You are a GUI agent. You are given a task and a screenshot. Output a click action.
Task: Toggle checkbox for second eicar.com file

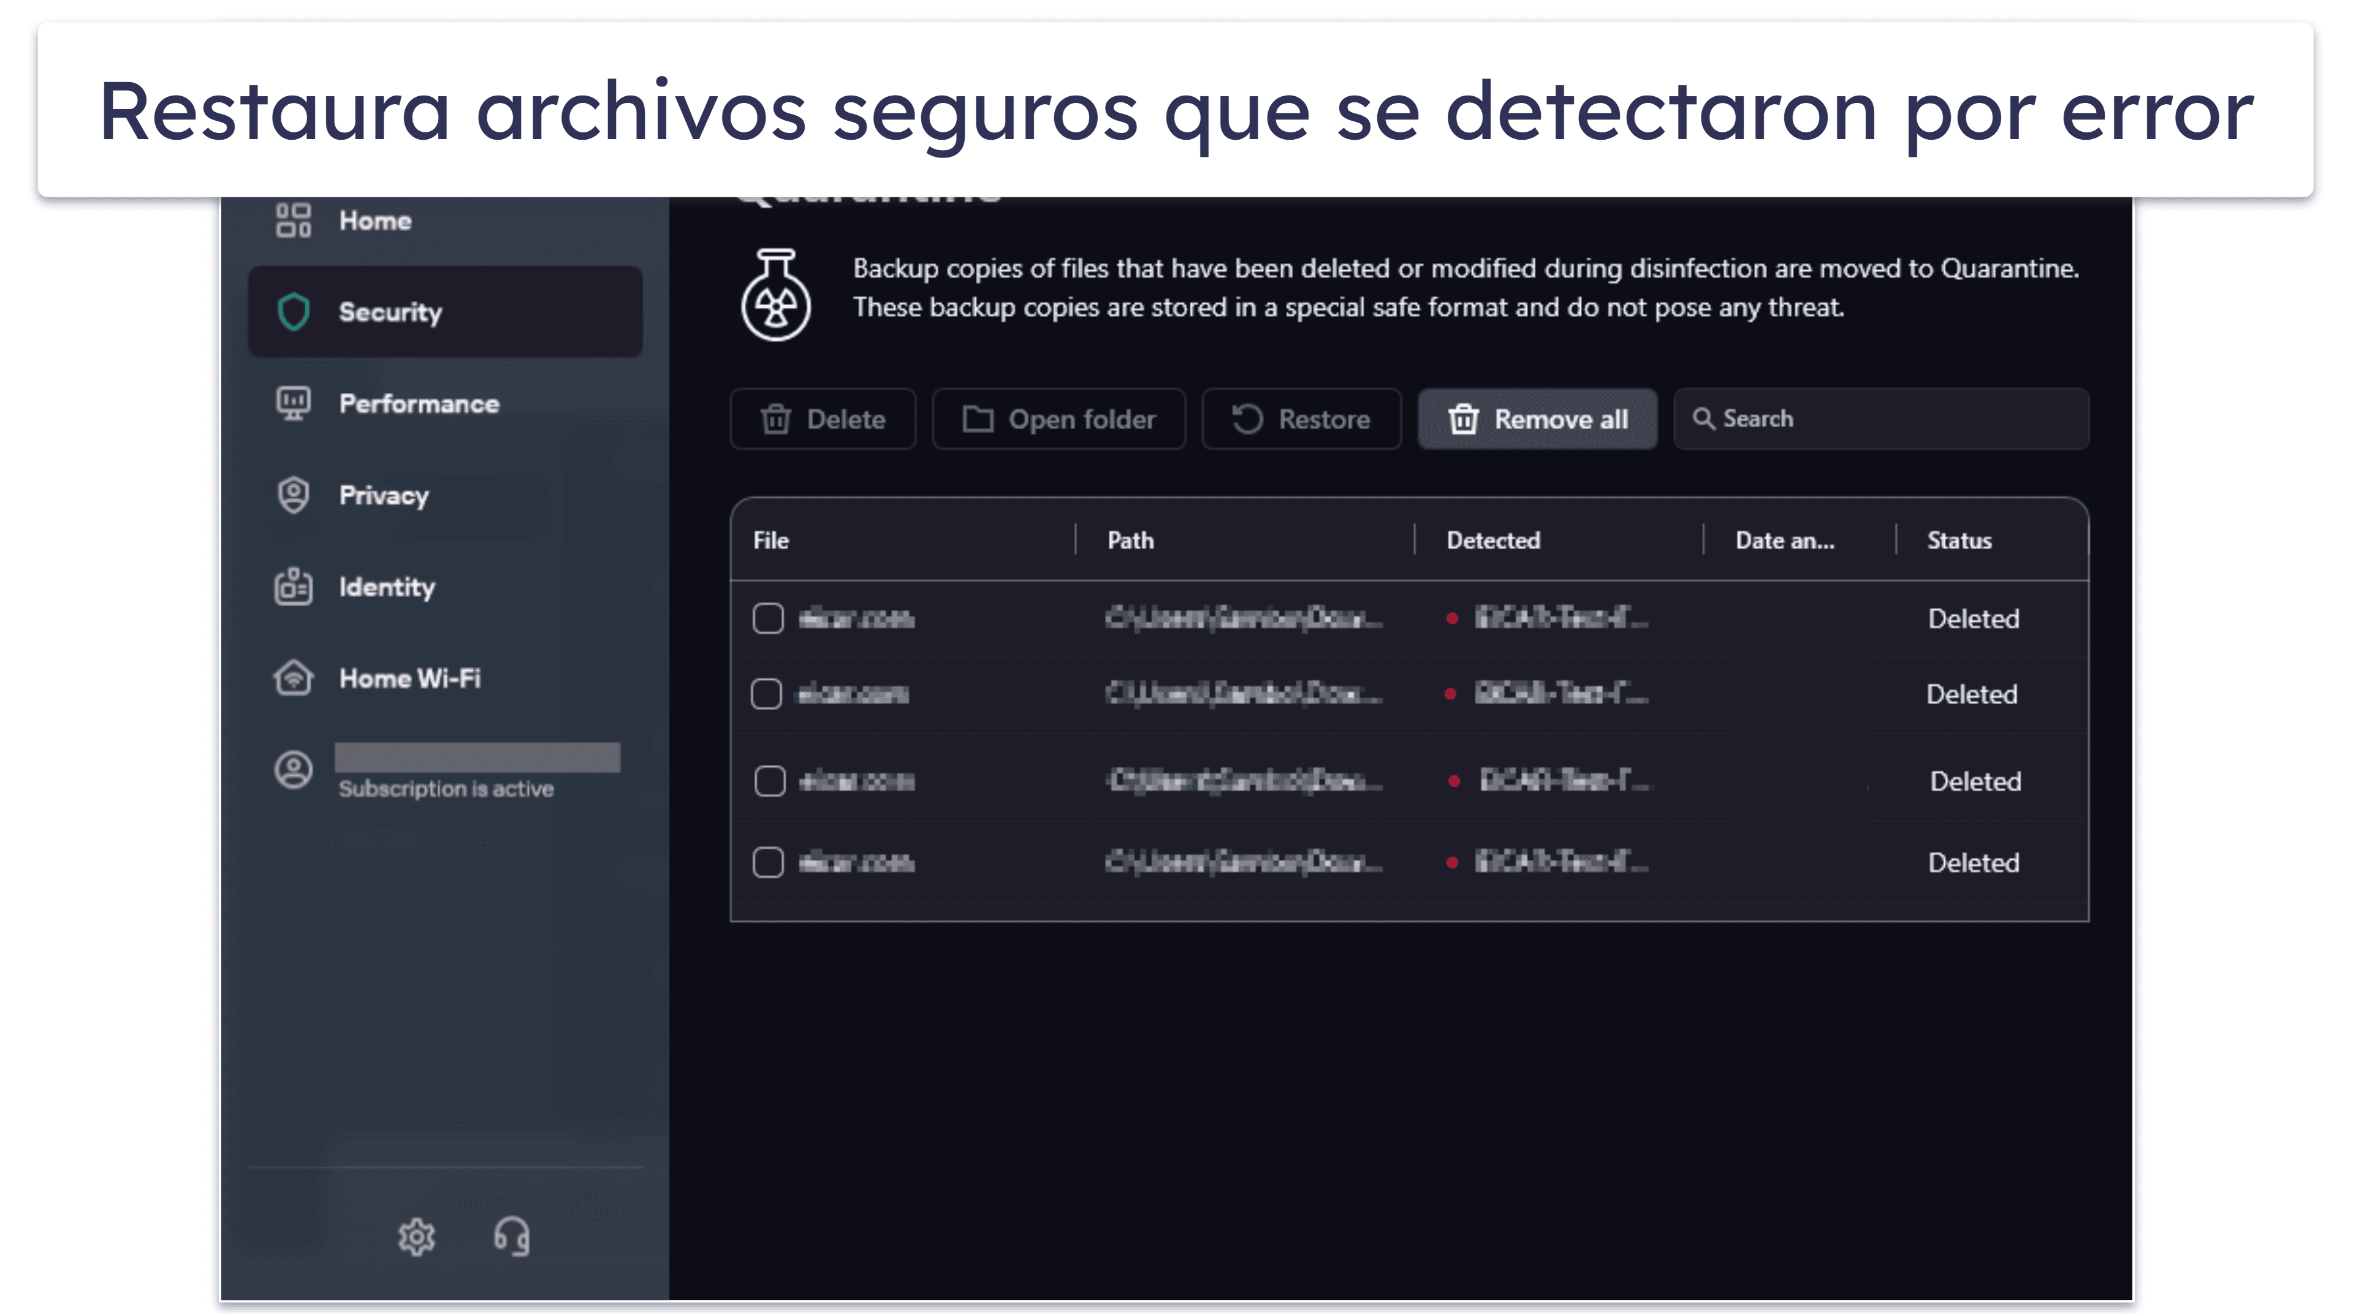tap(767, 693)
